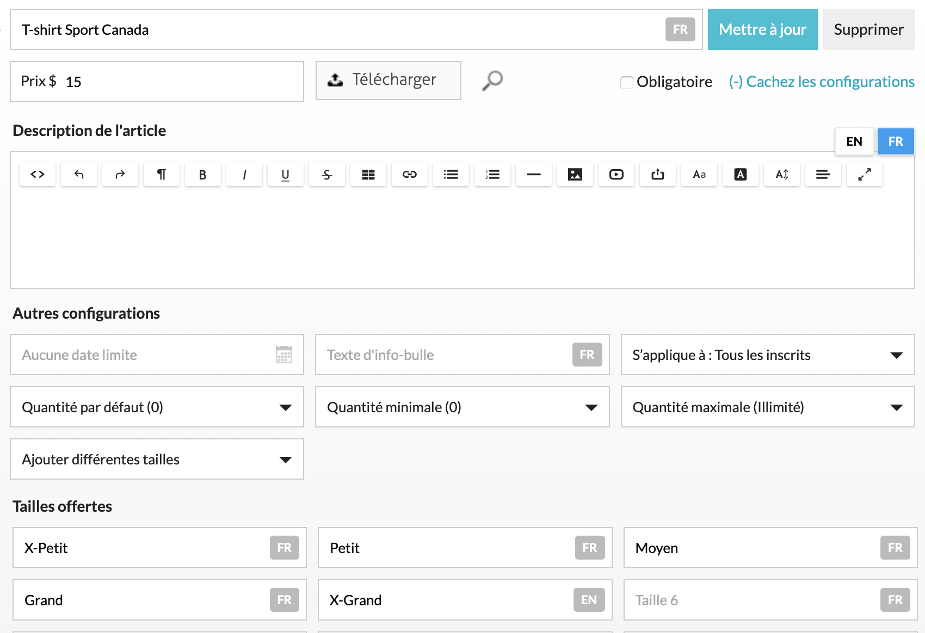Screen dimensions: 925x633
Task: Click the insert link icon
Action: pos(410,175)
